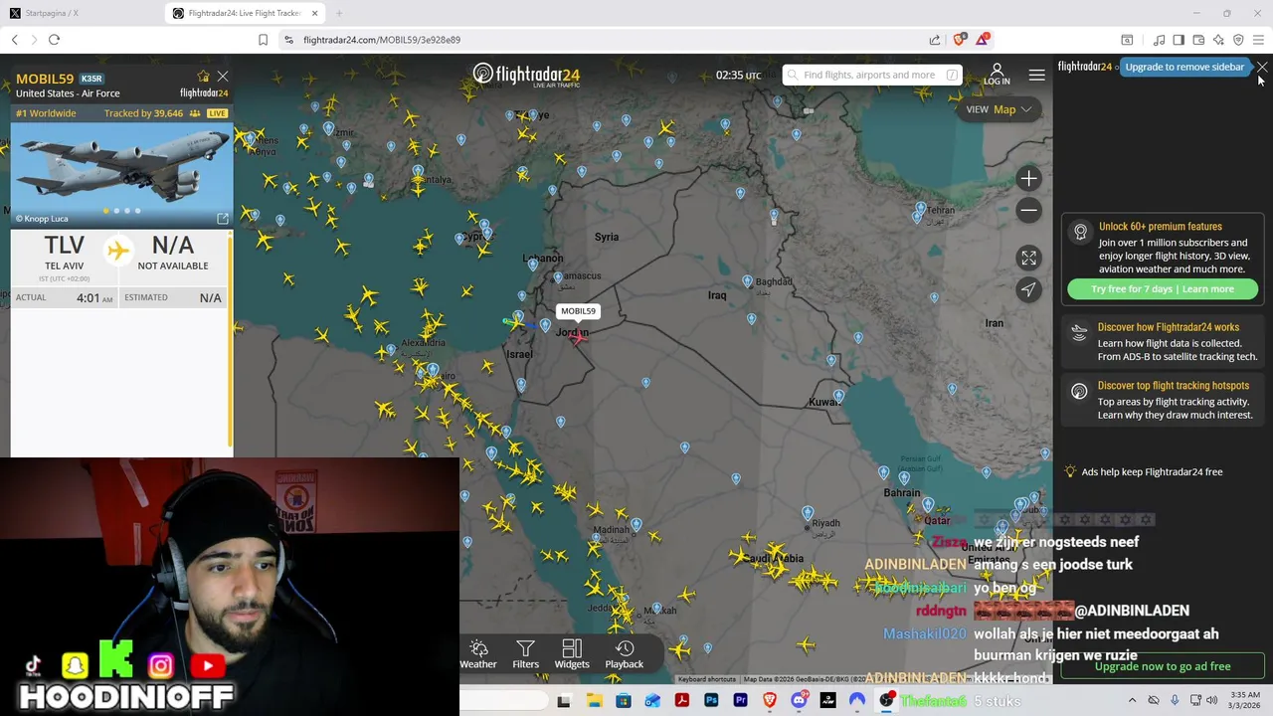Click Upgrade to remove sidebar button
The image size is (1273, 716).
[x=1184, y=67]
